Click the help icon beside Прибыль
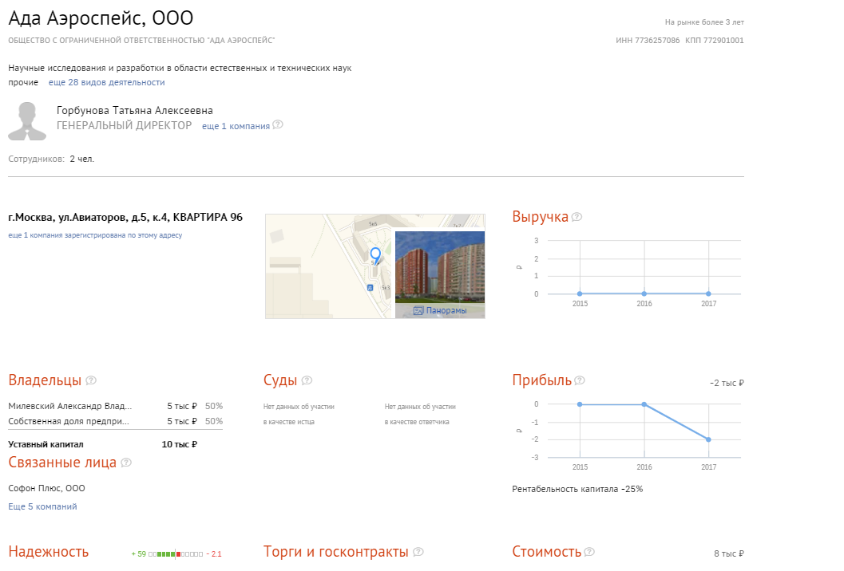Image resolution: width=844 pixels, height=571 pixels. click(x=580, y=380)
